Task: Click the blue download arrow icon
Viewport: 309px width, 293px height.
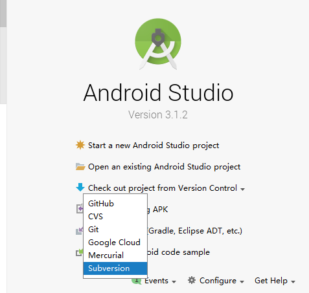Action: pos(80,188)
